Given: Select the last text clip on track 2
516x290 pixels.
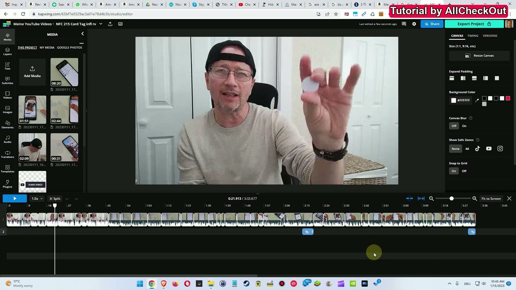Looking at the screenshot, I should [x=472, y=232].
